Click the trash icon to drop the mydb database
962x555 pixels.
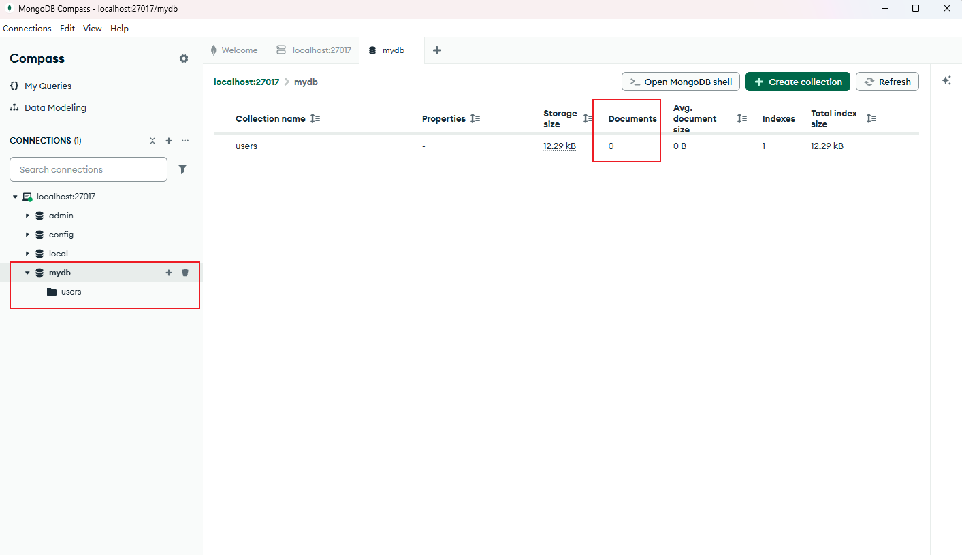point(185,272)
